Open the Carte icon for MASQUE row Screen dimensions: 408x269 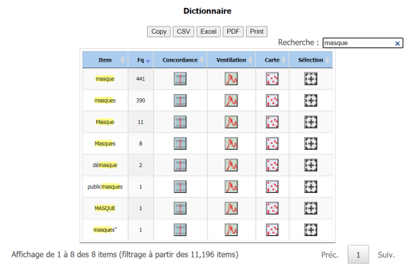coord(272,208)
